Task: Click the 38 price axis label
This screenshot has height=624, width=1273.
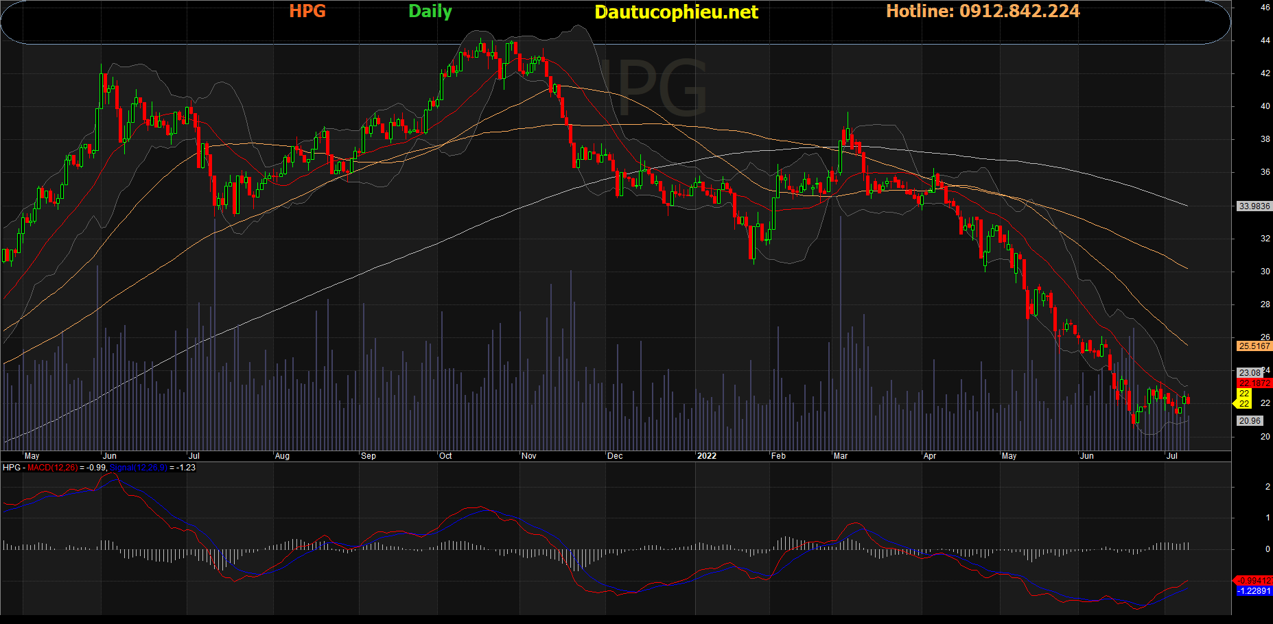Action: click(1265, 139)
